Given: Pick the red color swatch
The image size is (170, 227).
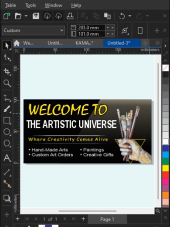Looking at the screenshot, I should [165, 175].
